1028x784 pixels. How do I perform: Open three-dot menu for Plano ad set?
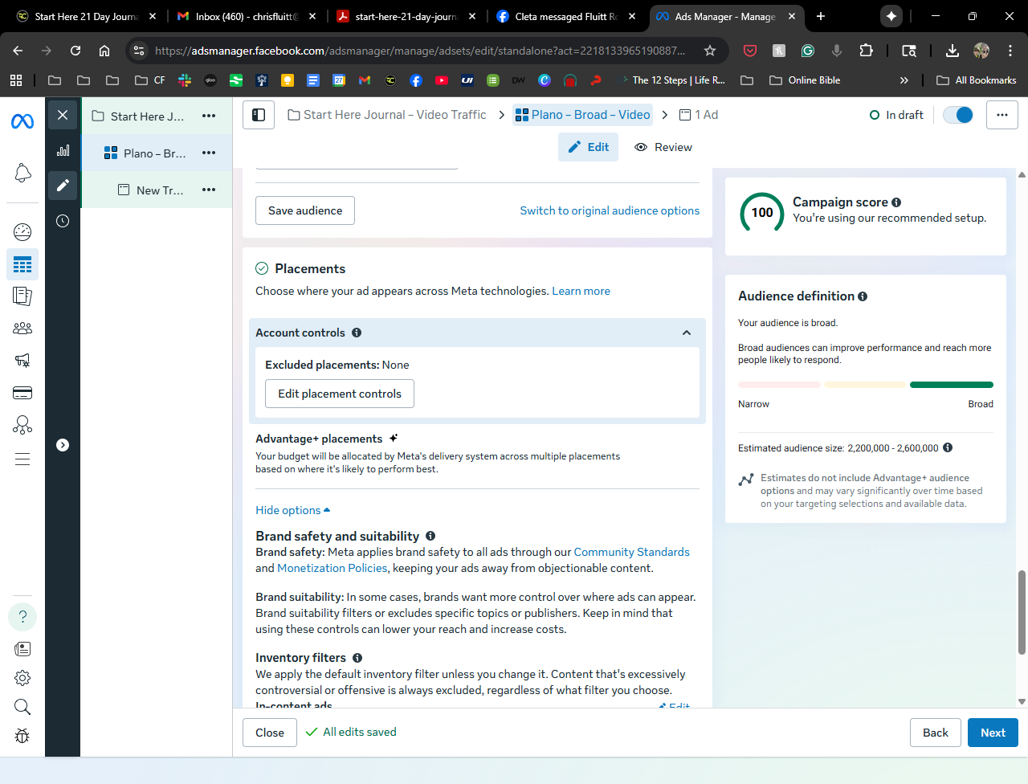click(x=209, y=153)
